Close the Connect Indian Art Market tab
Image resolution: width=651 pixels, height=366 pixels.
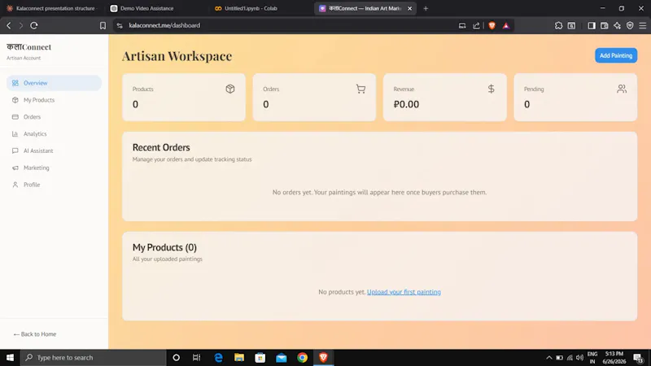click(409, 8)
